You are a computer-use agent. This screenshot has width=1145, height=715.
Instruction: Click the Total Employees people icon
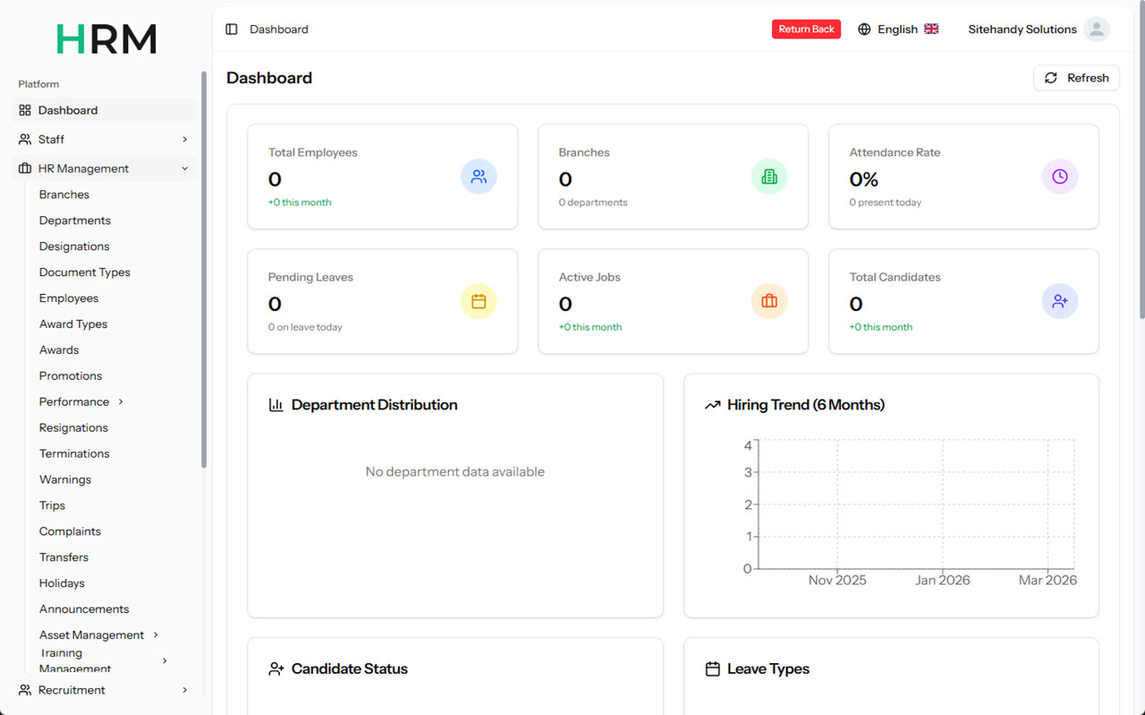coord(479,177)
